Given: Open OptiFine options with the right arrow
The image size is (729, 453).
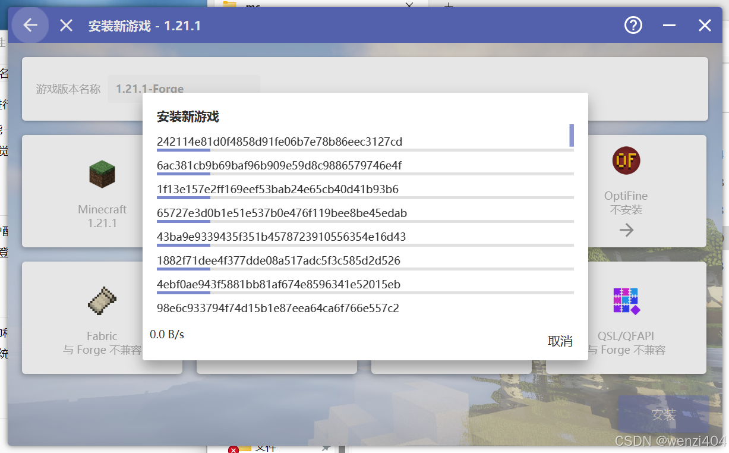Looking at the screenshot, I should pos(626,230).
